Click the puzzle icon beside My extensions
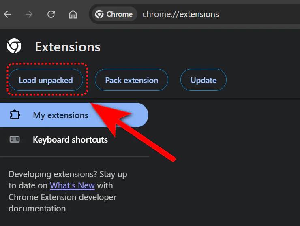300x226 pixels. [15, 115]
